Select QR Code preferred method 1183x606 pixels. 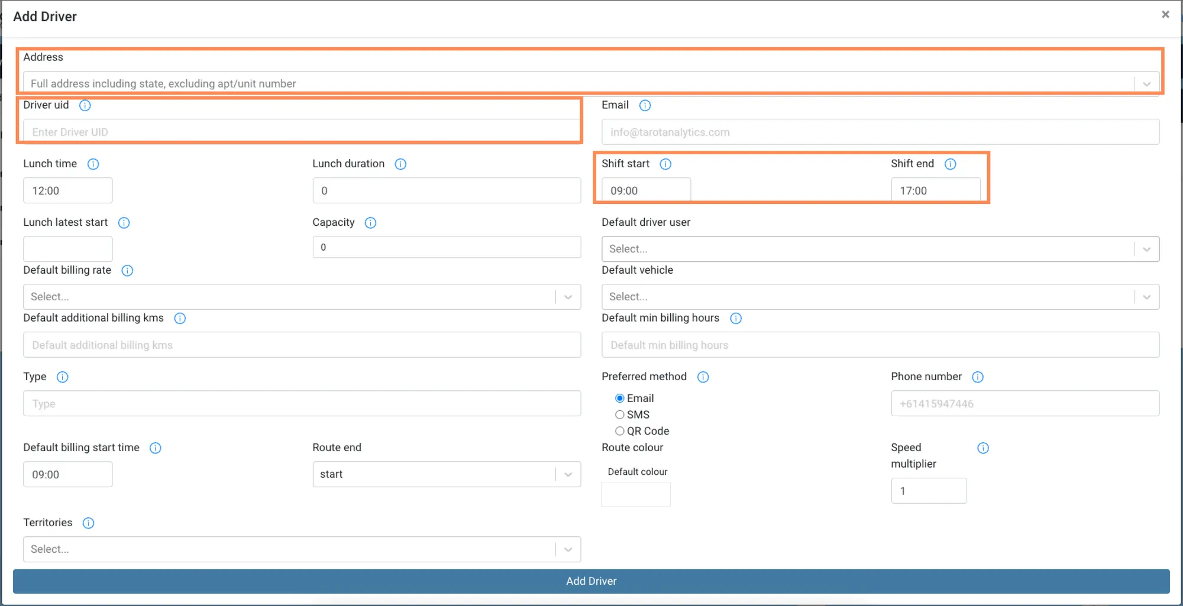(620, 432)
